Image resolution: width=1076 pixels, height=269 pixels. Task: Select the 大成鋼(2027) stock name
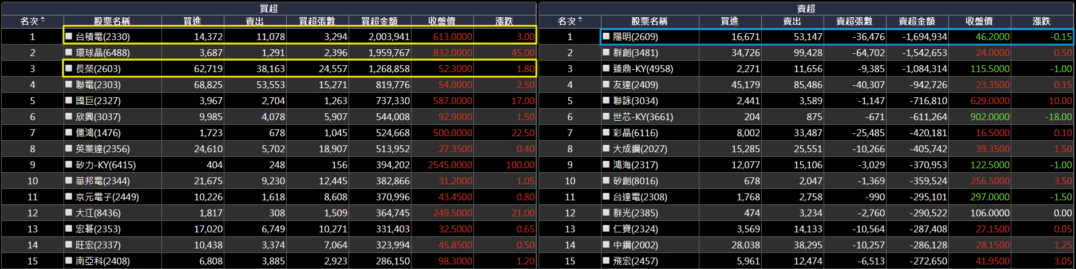point(640,149)
